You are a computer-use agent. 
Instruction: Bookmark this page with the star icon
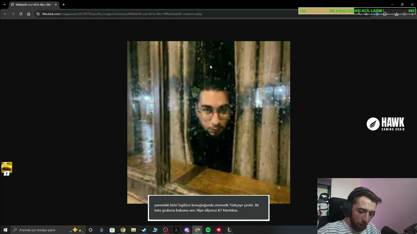point(366,14)
